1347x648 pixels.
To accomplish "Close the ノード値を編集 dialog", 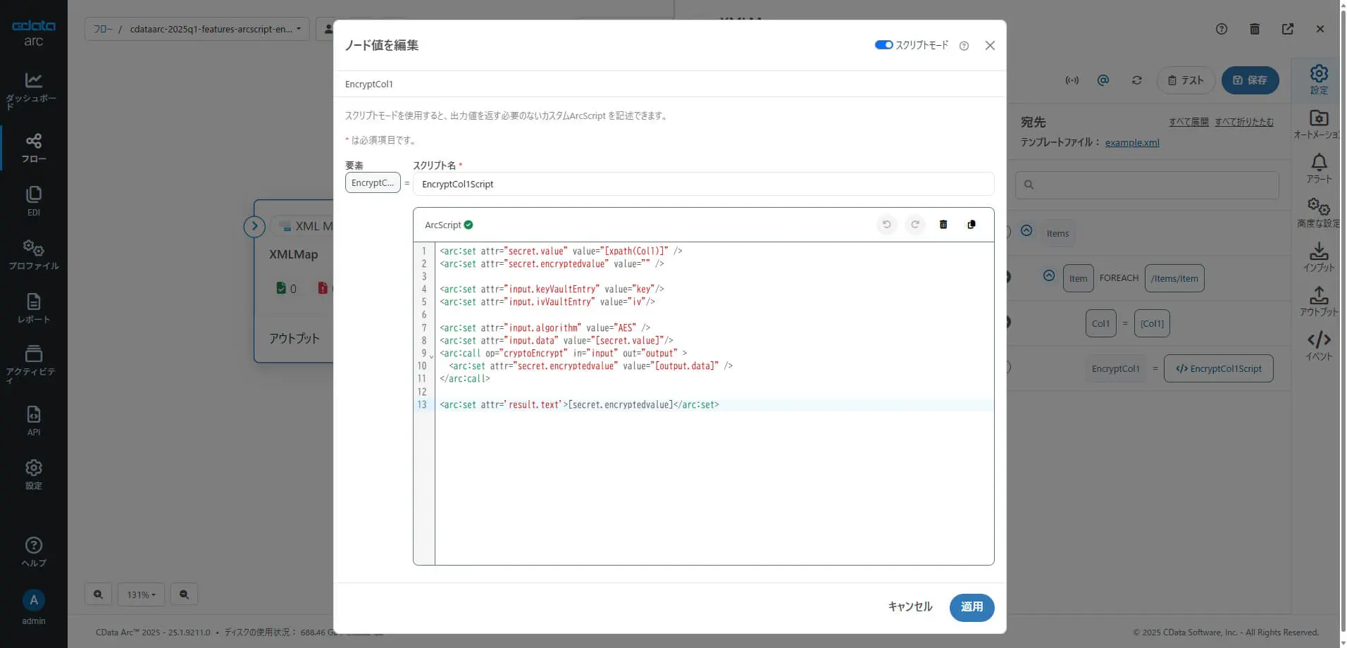I will [x=990, y=46].
